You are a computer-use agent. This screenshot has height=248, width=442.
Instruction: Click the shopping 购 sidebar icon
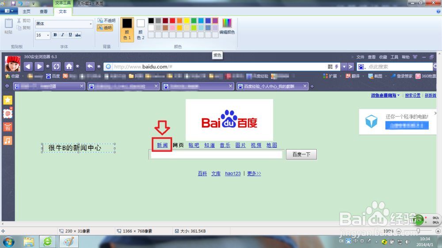pyautogui.click(x=8, y=127)
